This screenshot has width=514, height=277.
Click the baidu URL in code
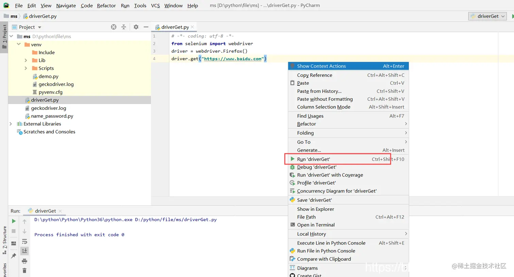233,59
